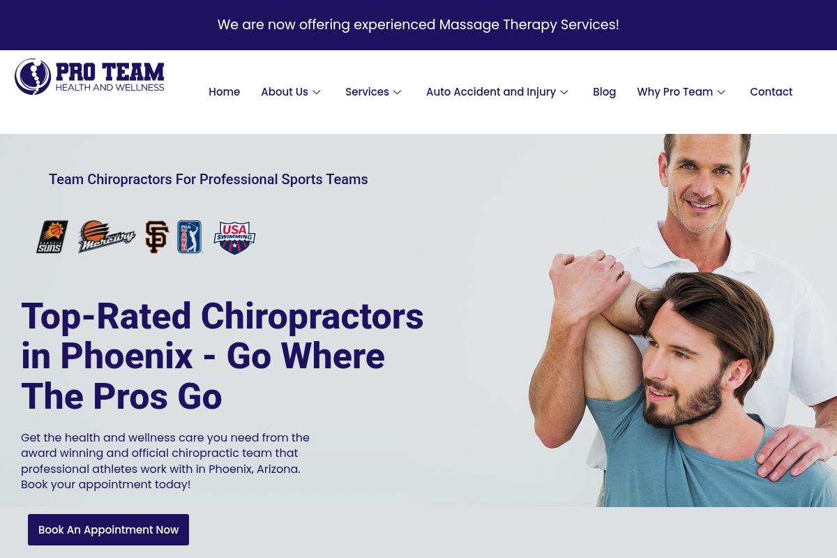Viewport: 837px width, 558px height.
Task: Click the Phoenix Suns team logo
Action: coord(52,237)
